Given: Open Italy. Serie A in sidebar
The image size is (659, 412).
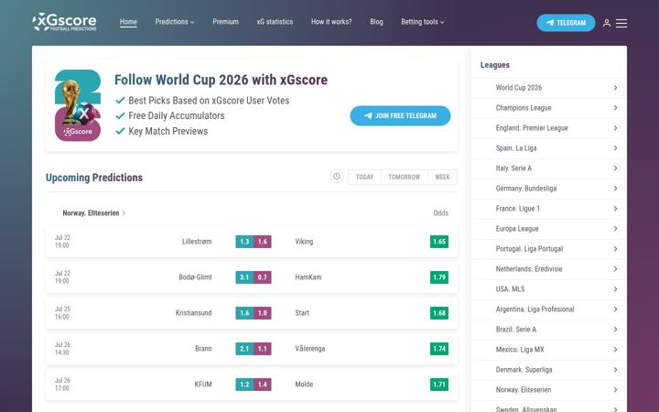Looking at the screenshot, I should pos(549,168).
